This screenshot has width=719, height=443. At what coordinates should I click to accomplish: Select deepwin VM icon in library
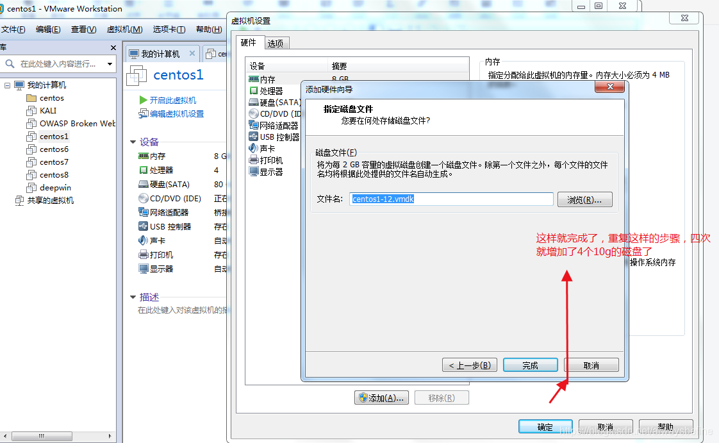[x=31, y=188]
